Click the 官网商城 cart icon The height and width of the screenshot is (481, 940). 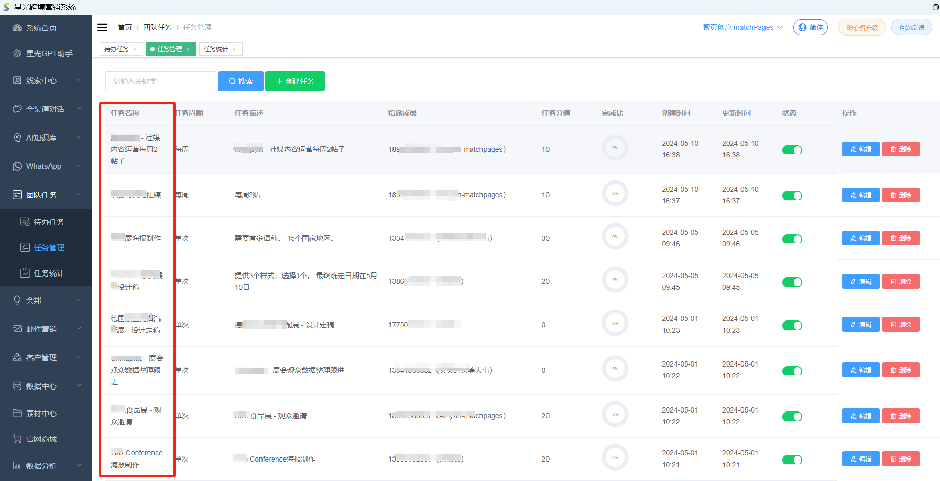pos(17,439)
